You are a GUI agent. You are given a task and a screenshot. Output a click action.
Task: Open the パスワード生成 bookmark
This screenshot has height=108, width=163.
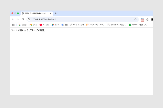pyautogui.click(x=138, y=25)
